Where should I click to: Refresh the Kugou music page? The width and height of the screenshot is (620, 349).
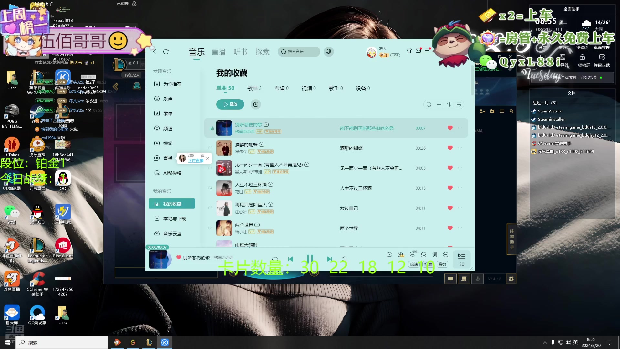pos(166,52)
